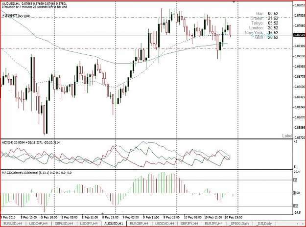Image resolution: width=306 pixels, height=227 pixels.
Task: Click the current price label 0.87501
Action: pos(299,35)
